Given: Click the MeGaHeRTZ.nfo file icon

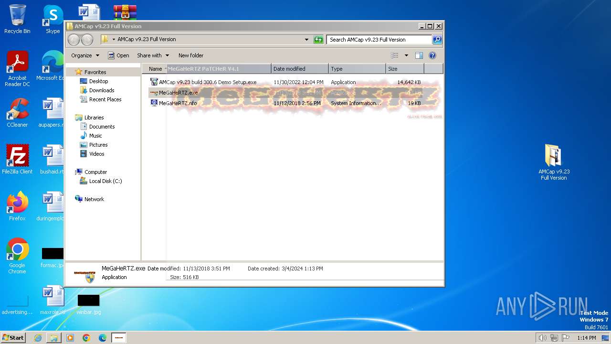Looking at the screenshot, I should pos(154,103).
